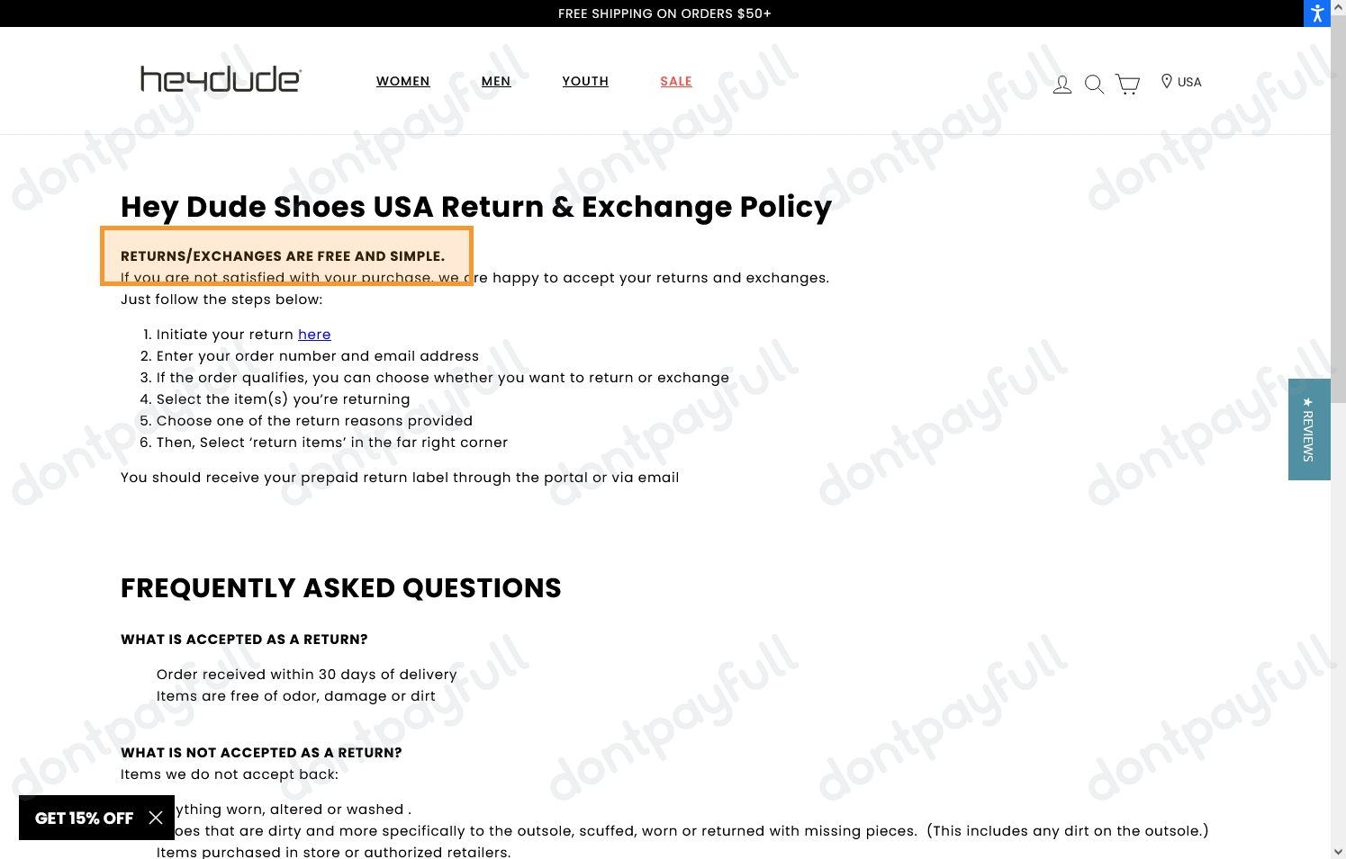The width and height of the screenshot is (1346, 859).
Task: Open the MEN menu
Action: (x=496, y=81)
